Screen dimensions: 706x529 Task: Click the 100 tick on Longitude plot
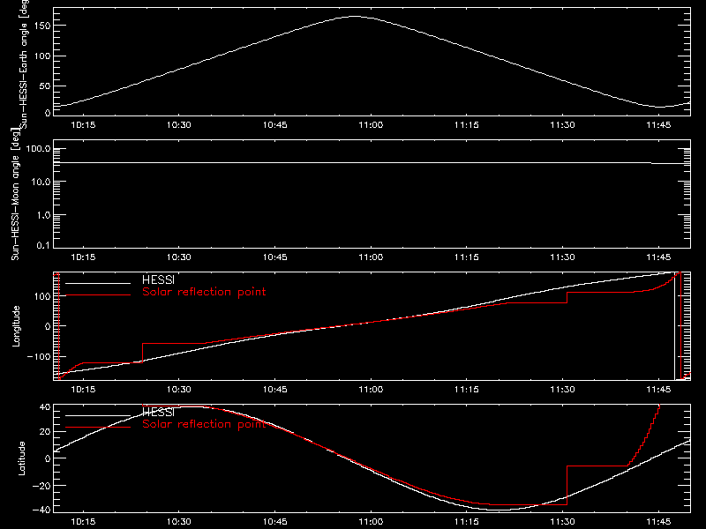[42, 296]
